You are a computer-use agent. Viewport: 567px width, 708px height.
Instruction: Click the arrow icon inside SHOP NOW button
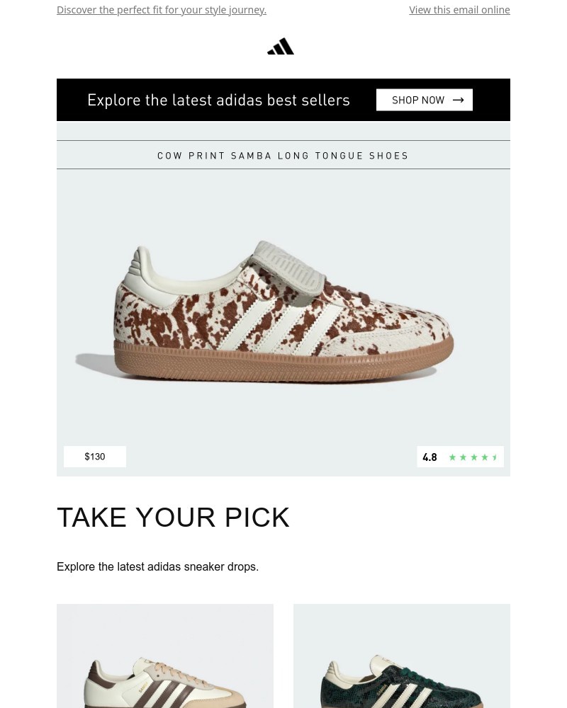tap(458, 100)
